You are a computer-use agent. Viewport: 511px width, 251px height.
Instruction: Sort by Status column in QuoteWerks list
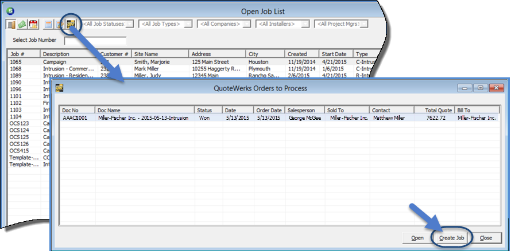coord(208,110)
